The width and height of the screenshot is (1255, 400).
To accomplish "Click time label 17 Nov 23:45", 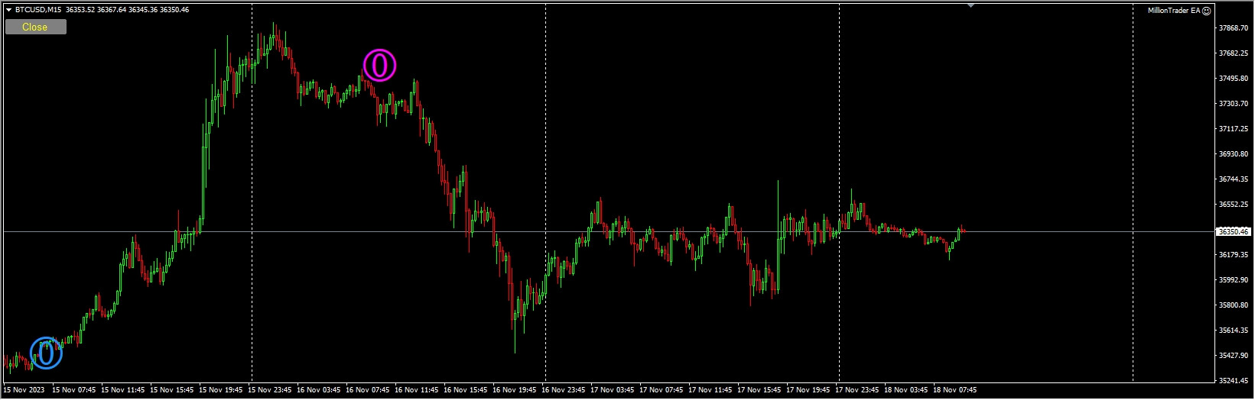I will [x=857, y=390].
